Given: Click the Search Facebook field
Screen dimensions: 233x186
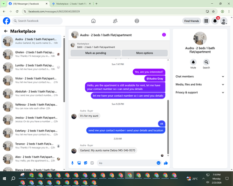Looking at the screenshot, I should 37,21.
